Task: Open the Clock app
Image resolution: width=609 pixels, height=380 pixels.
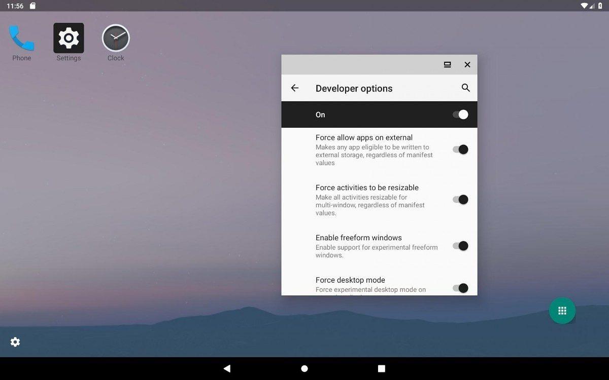Action: pos(115,37)
